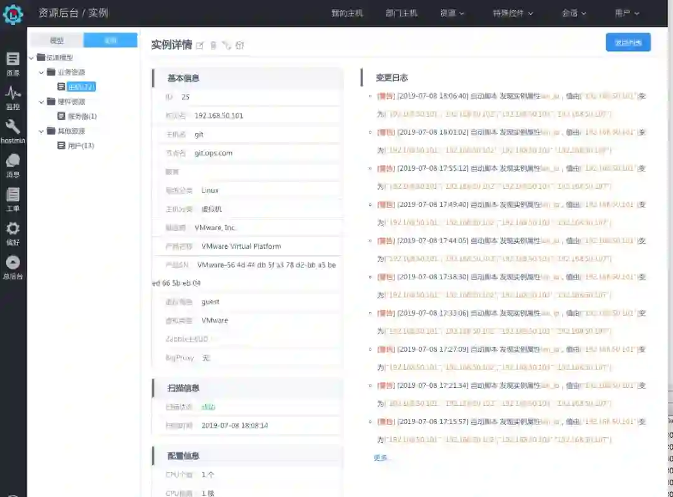
Task: Click the log entry dated 2019-07-08 17:55:12
Action: 511,177
